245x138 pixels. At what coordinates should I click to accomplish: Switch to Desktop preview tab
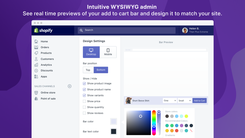click(x=91, y=52)
